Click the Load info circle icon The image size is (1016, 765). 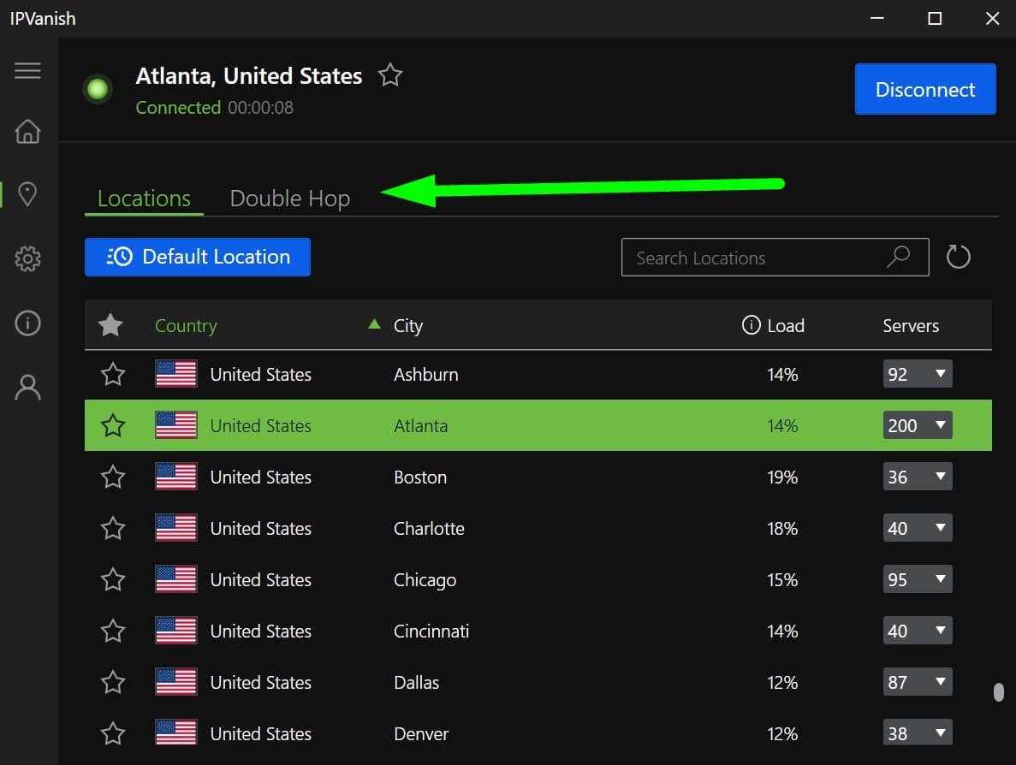pos(751,325)
